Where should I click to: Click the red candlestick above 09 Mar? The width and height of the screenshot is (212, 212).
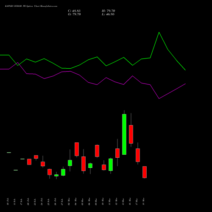pos(97,151)
